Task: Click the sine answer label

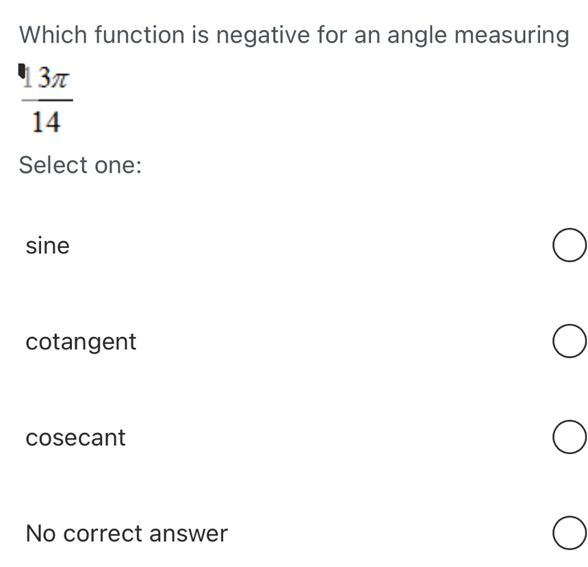Action: pyautogui.click(x=47, y=245)
